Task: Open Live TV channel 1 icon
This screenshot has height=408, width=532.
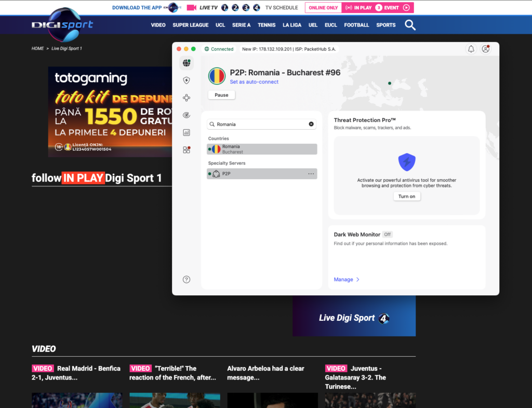Action: pyautogui.click(x=224, y=7)
